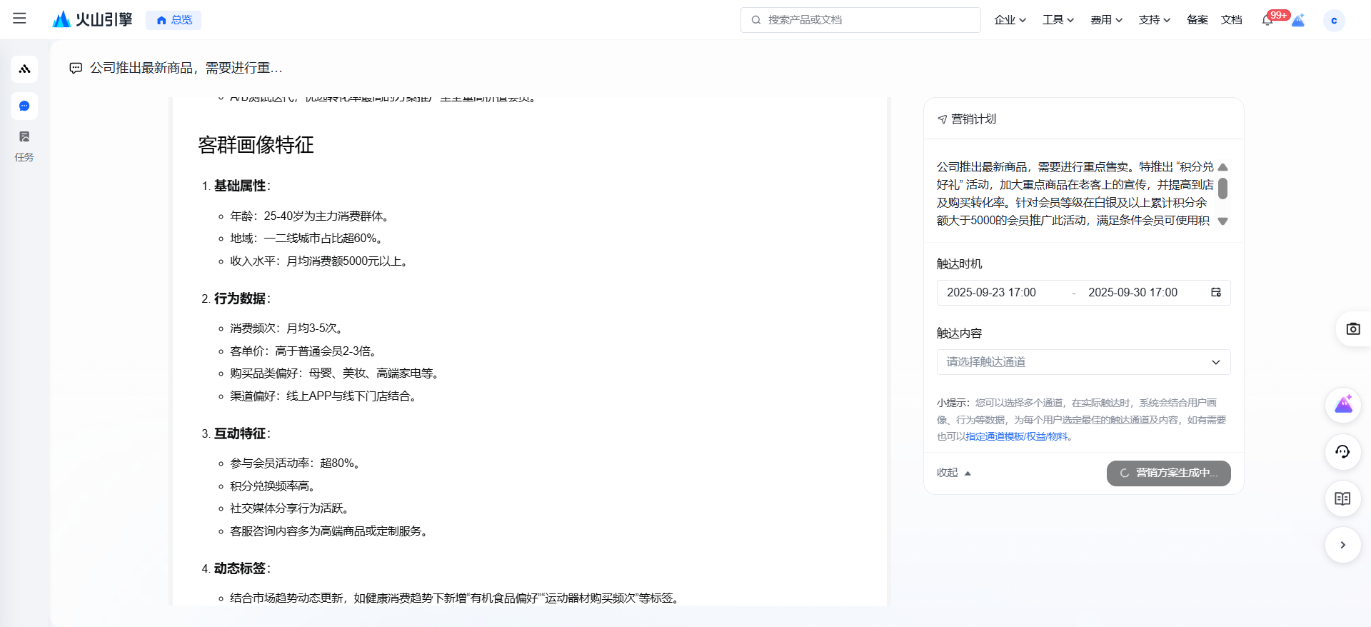Click the 营销计划 paper-plane icon
Screen dimensions: 1371x627
point(942,119)
